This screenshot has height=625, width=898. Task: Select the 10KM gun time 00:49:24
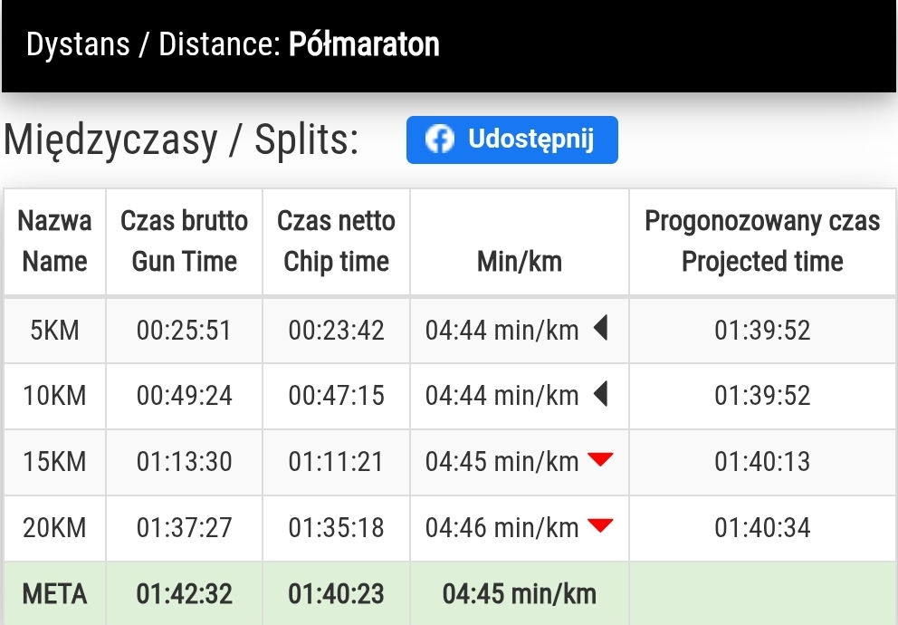tap(184, 396)
